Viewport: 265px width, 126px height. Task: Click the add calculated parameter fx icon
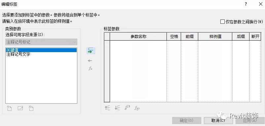91,69
